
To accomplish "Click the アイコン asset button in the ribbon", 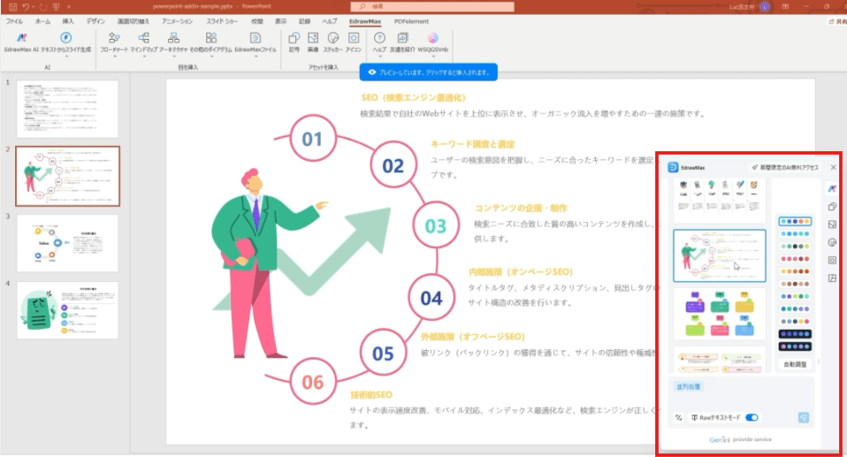I will (354, 42).
